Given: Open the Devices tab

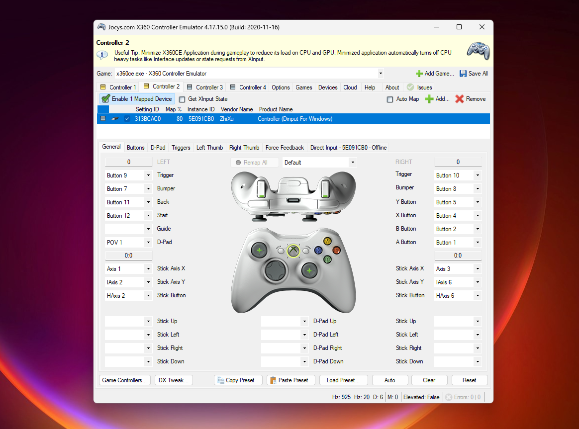Looking at the screenshot, I should [x=328, y=87].
